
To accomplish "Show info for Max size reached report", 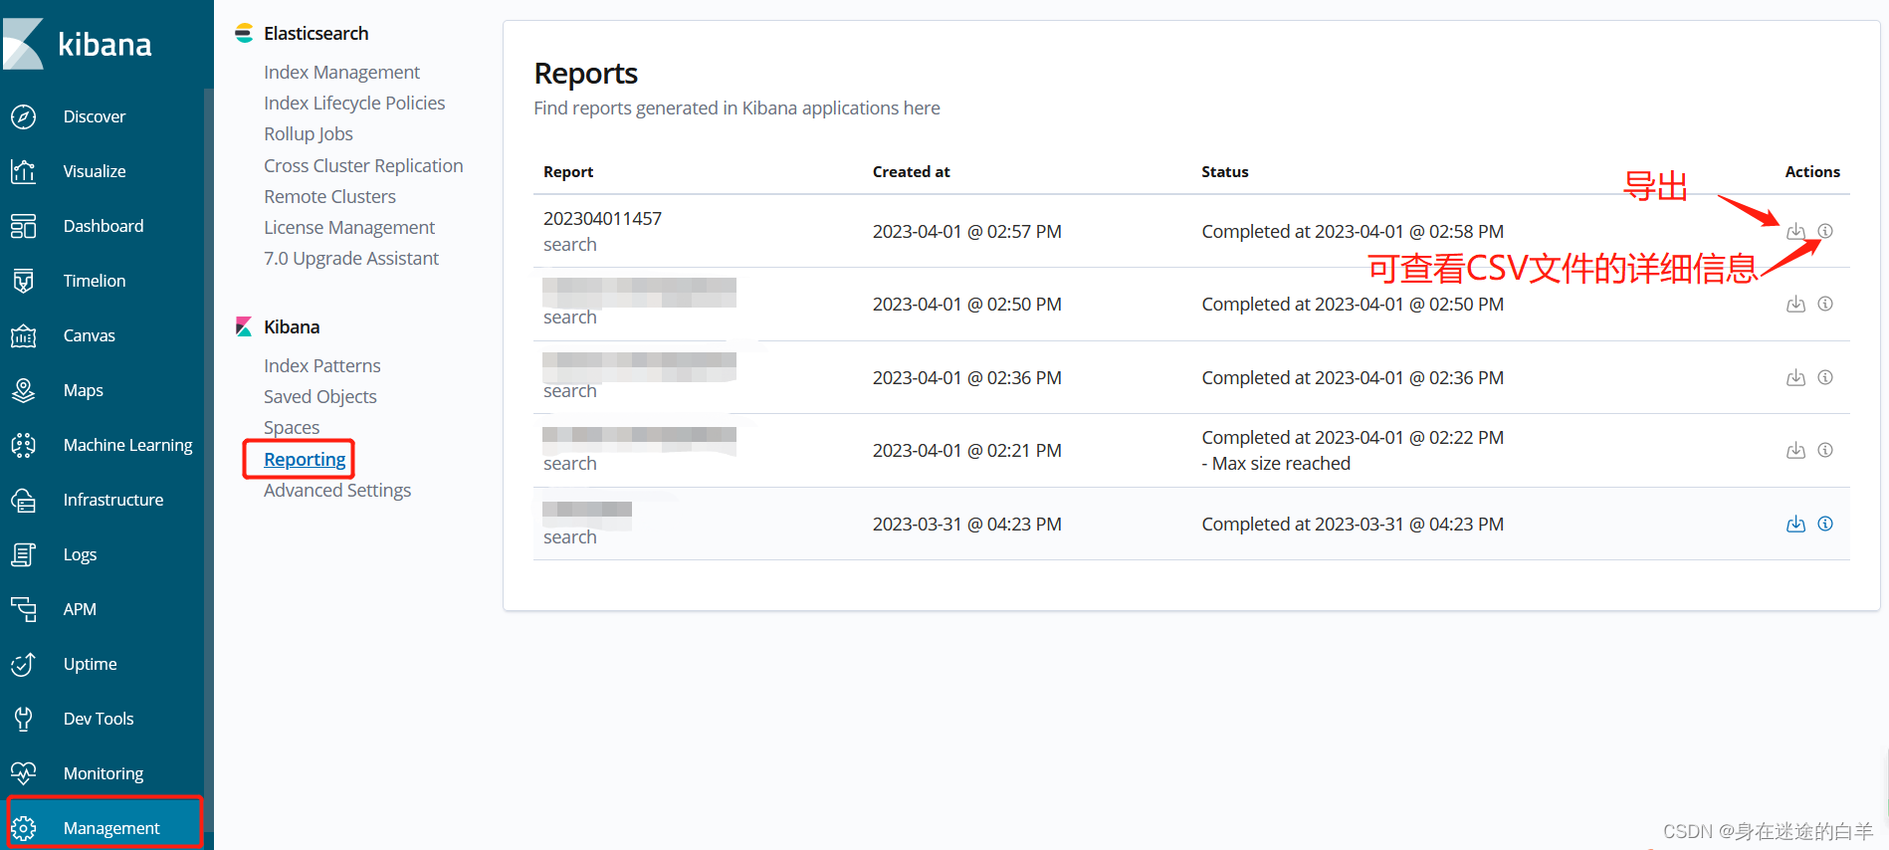I will 1825,450.
